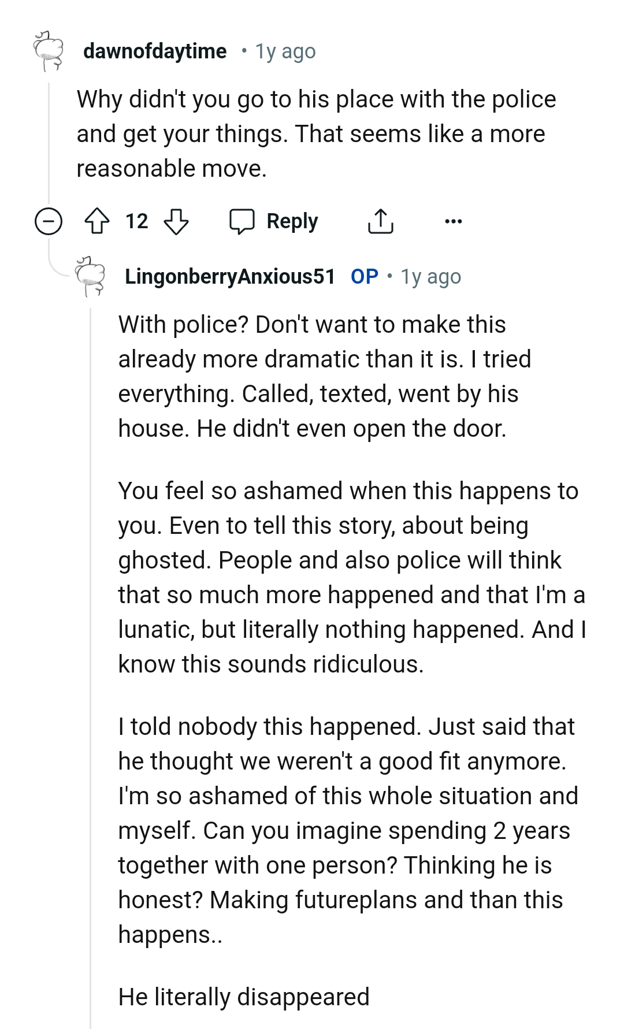Downvote dawnofdaytime's comment
624x1029 pixels.
(176, 221)
